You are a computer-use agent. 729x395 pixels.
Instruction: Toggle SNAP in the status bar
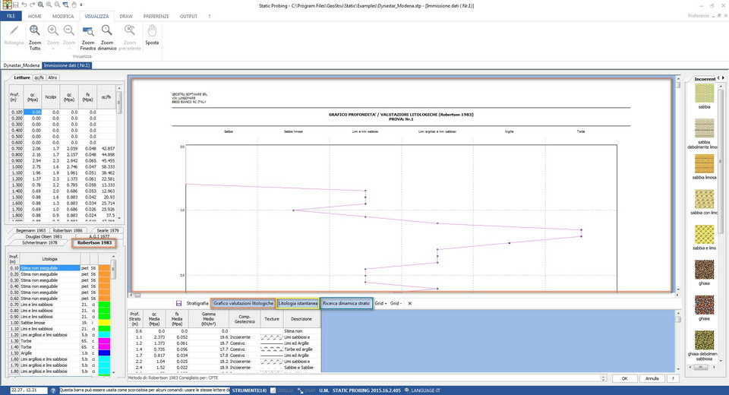[306, 390]
